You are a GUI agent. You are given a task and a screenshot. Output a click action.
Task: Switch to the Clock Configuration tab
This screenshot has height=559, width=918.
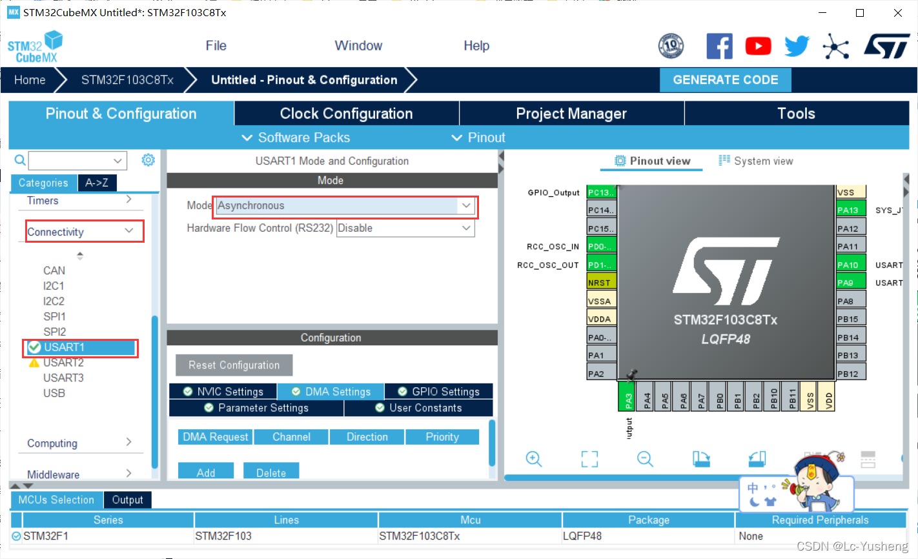346,113
